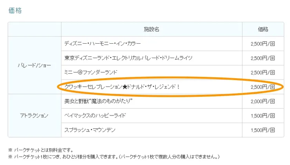
Task: Select the パレード/ショー category cell
Action: point(34,65)
